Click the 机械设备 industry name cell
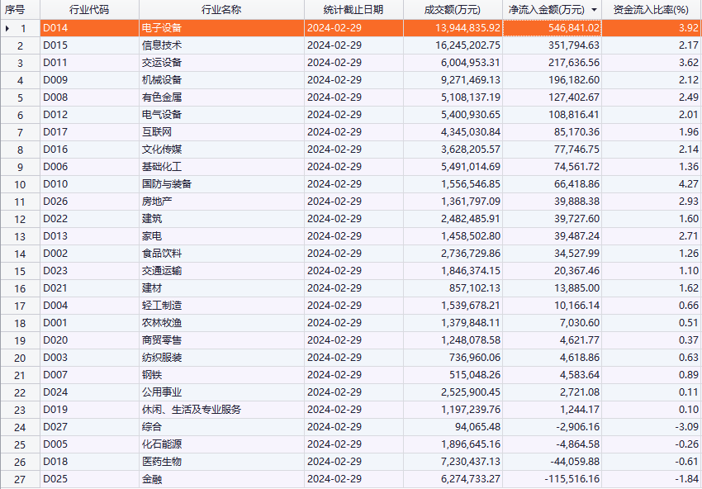The height and width of the screenshot is (489, 702). coord(162,80)
